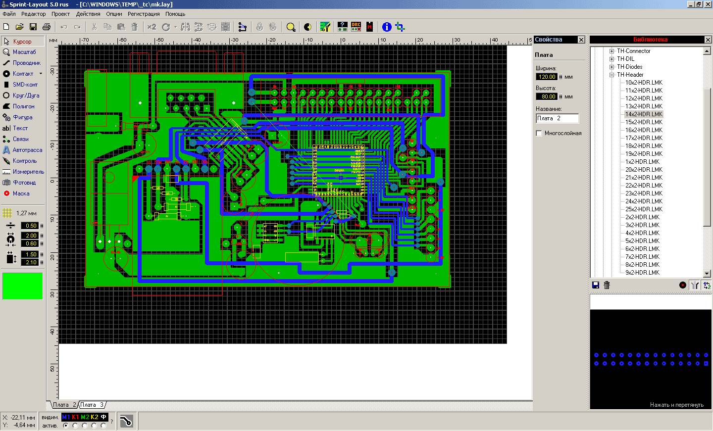Click the Название board name field

coord(558,118)
